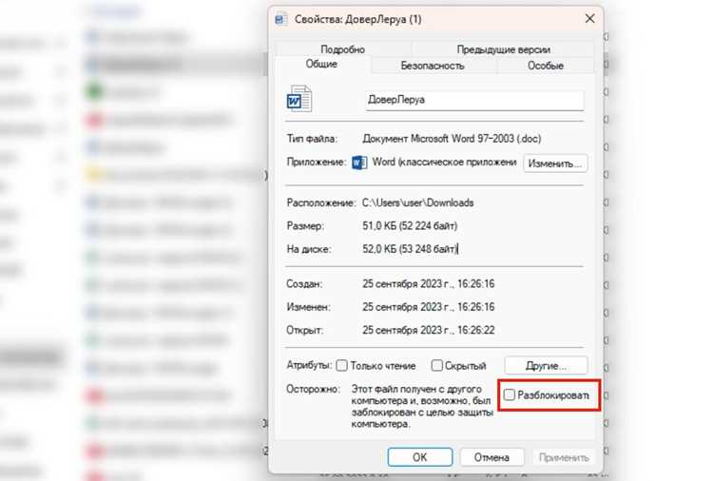Click the small Word application icon
This screenshot has height=481, width=713.
click(x=359, y=163)
